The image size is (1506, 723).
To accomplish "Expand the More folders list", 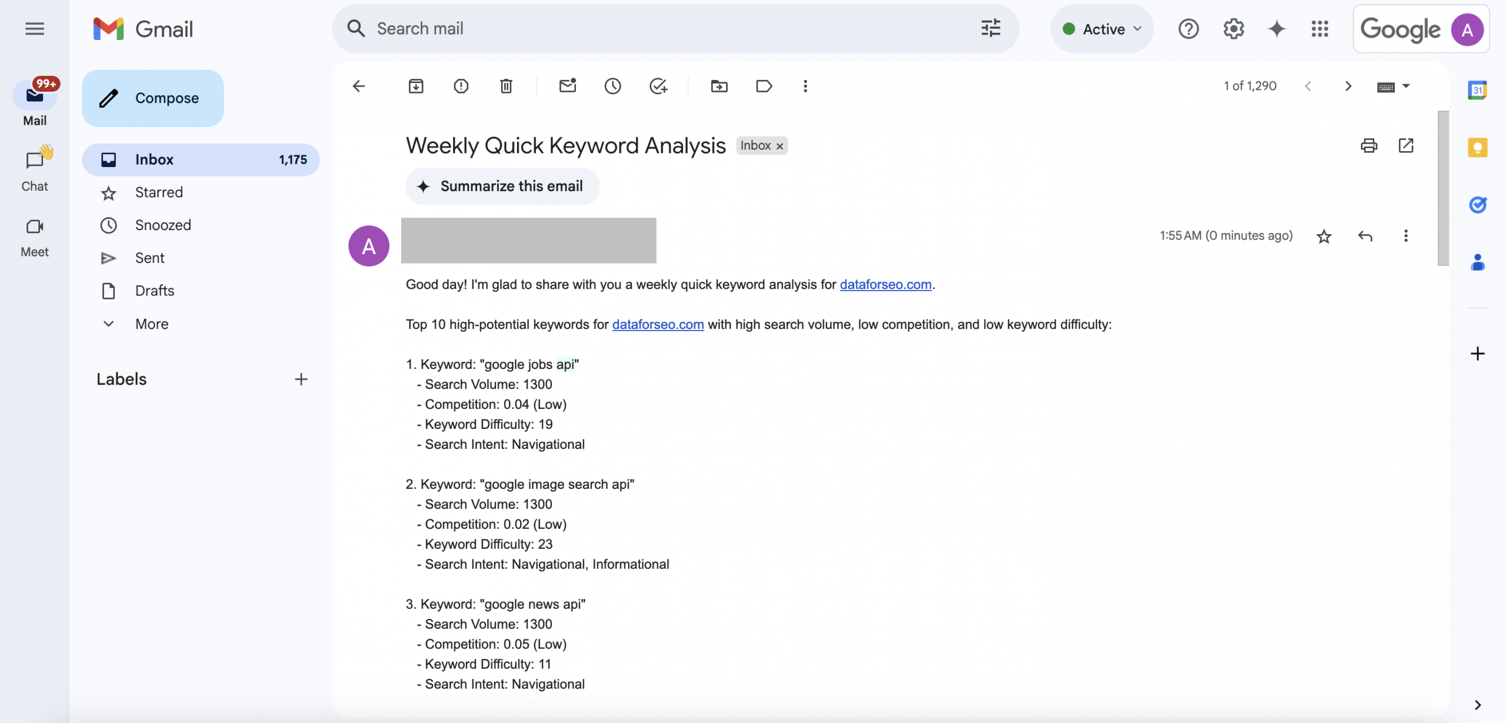I will tap(152, 324).
